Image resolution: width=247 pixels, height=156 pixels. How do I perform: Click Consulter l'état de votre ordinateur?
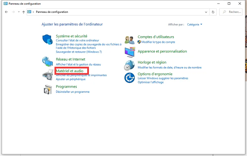pos(77,40)
